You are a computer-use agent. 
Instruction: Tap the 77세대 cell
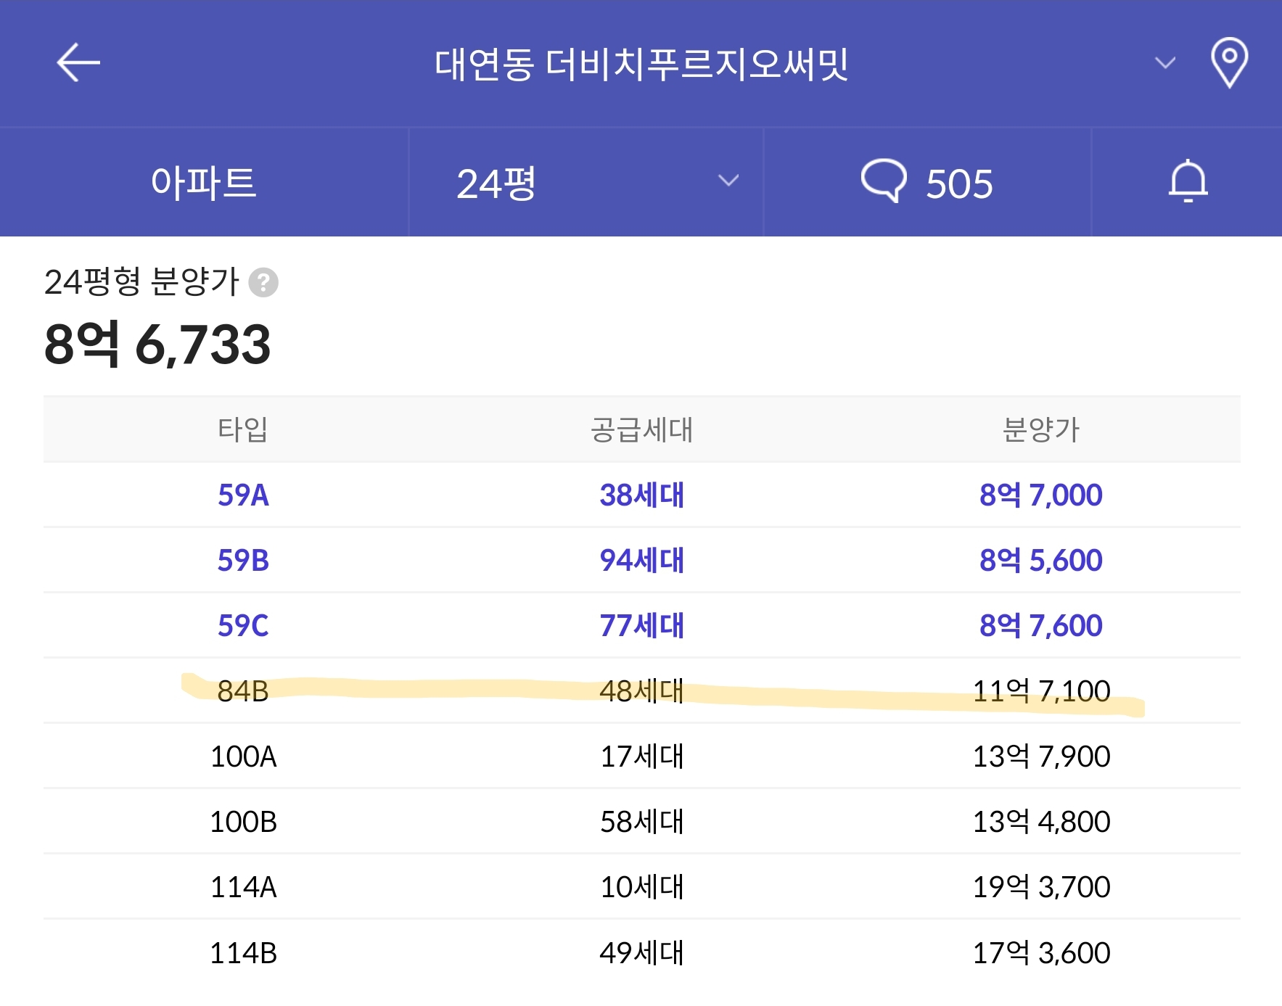(x=642, y=625)
